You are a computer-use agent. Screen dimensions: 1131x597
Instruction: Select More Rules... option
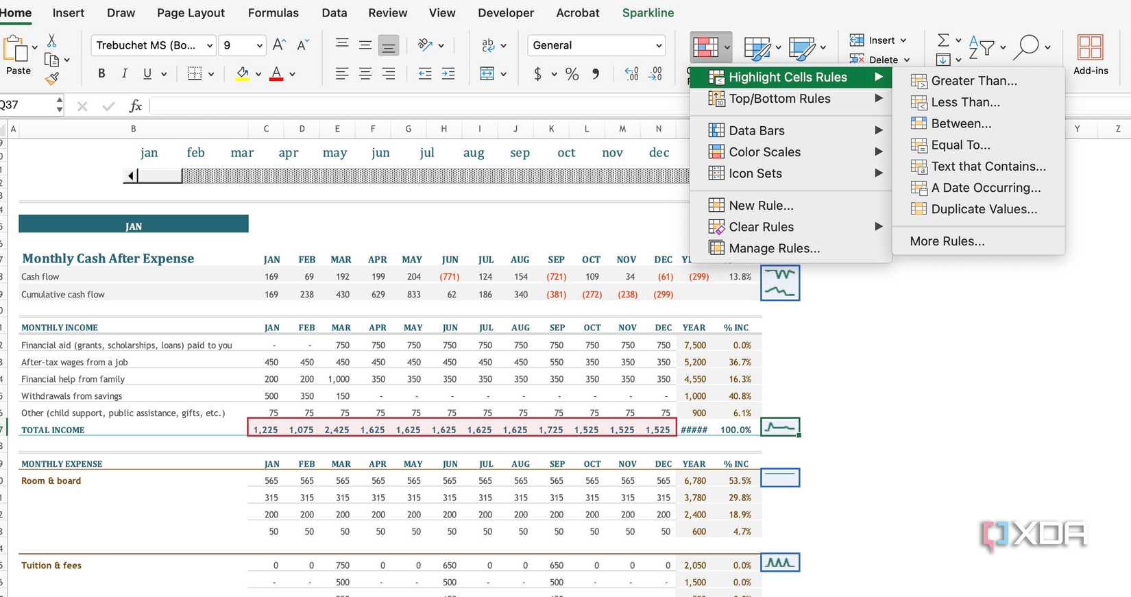pos(978,241)
